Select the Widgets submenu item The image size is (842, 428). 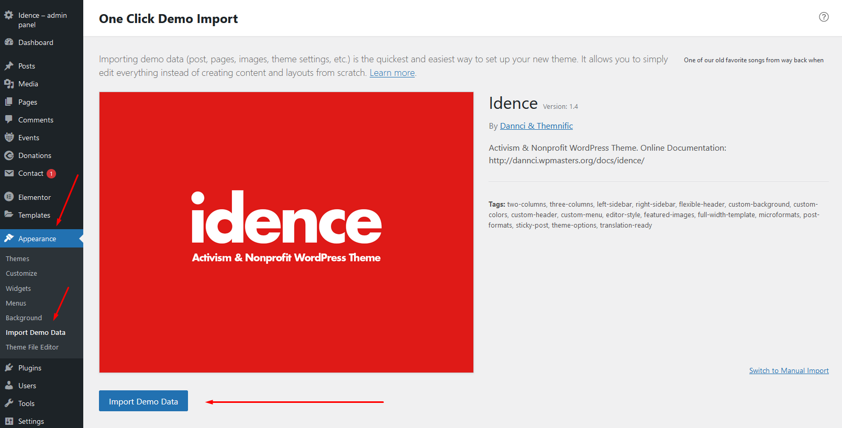pyautogui.click(x=18, y=289)
